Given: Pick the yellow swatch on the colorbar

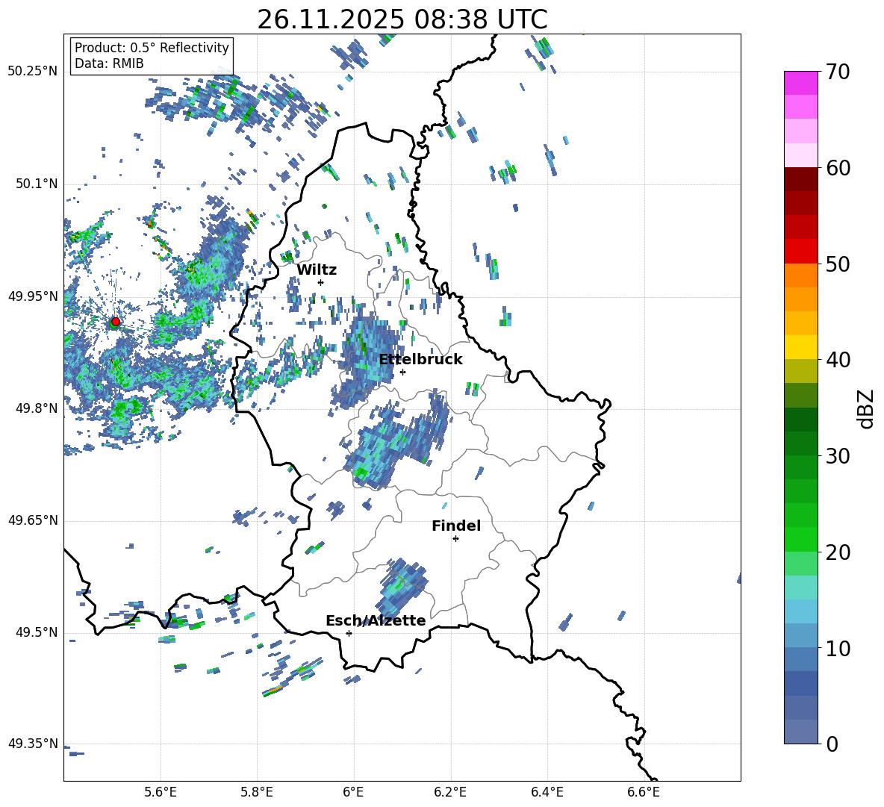Looking at the screenshot, I should [801, 347].
